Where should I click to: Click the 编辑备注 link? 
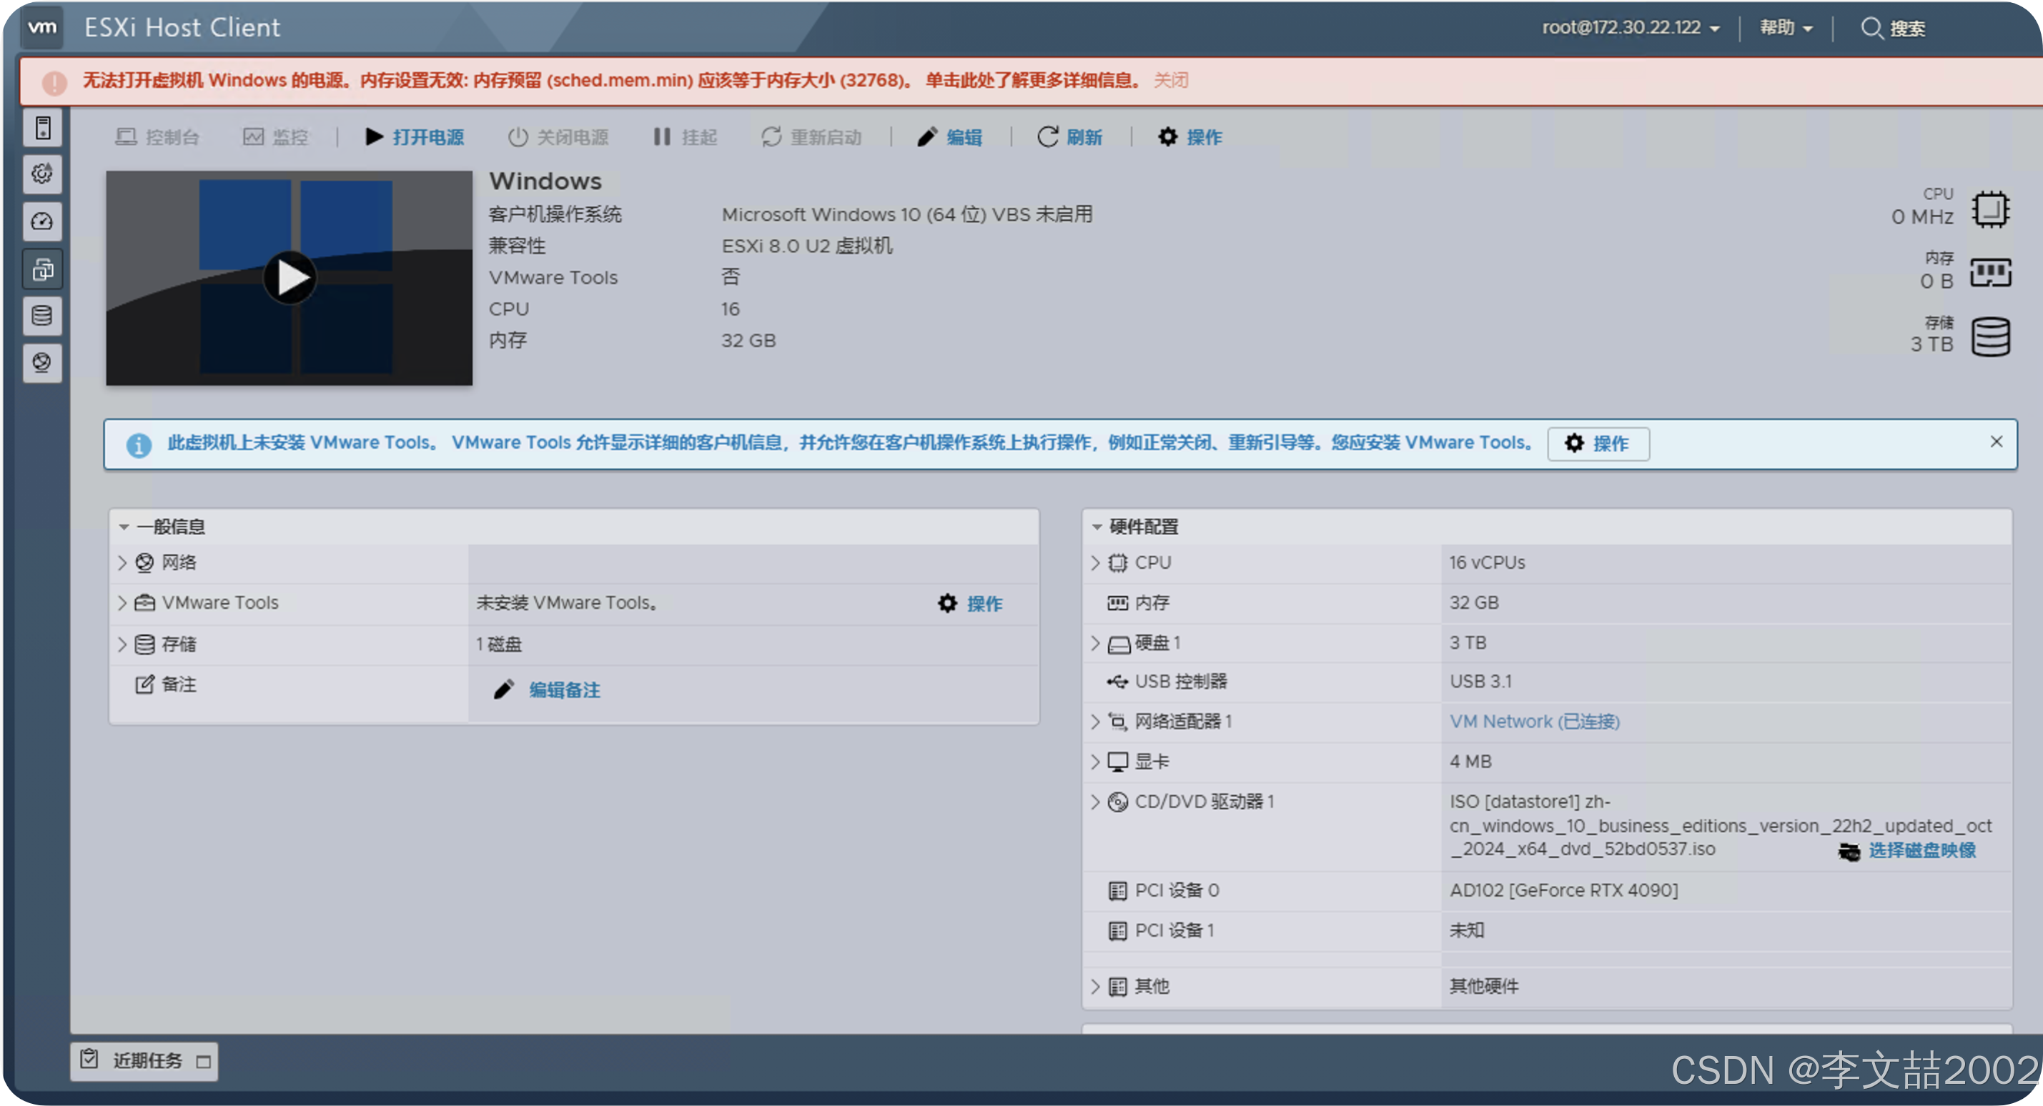click(564, 689)
